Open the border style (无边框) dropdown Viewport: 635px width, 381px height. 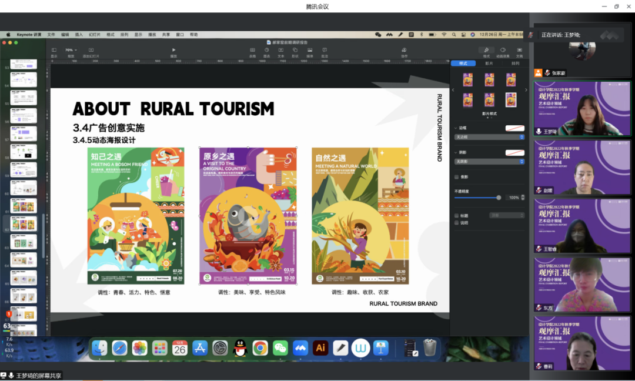pyautogui.click(x=489, y=137)
